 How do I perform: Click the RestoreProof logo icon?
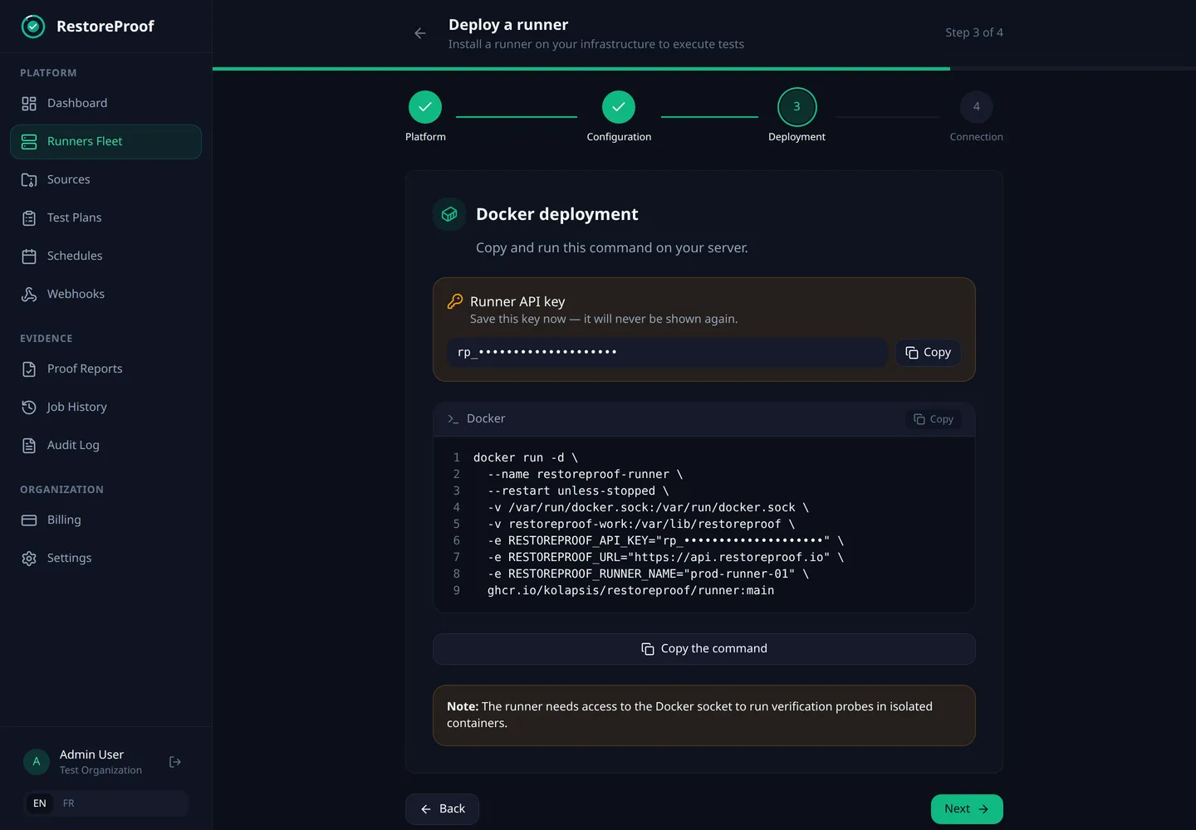pos(33,27)
